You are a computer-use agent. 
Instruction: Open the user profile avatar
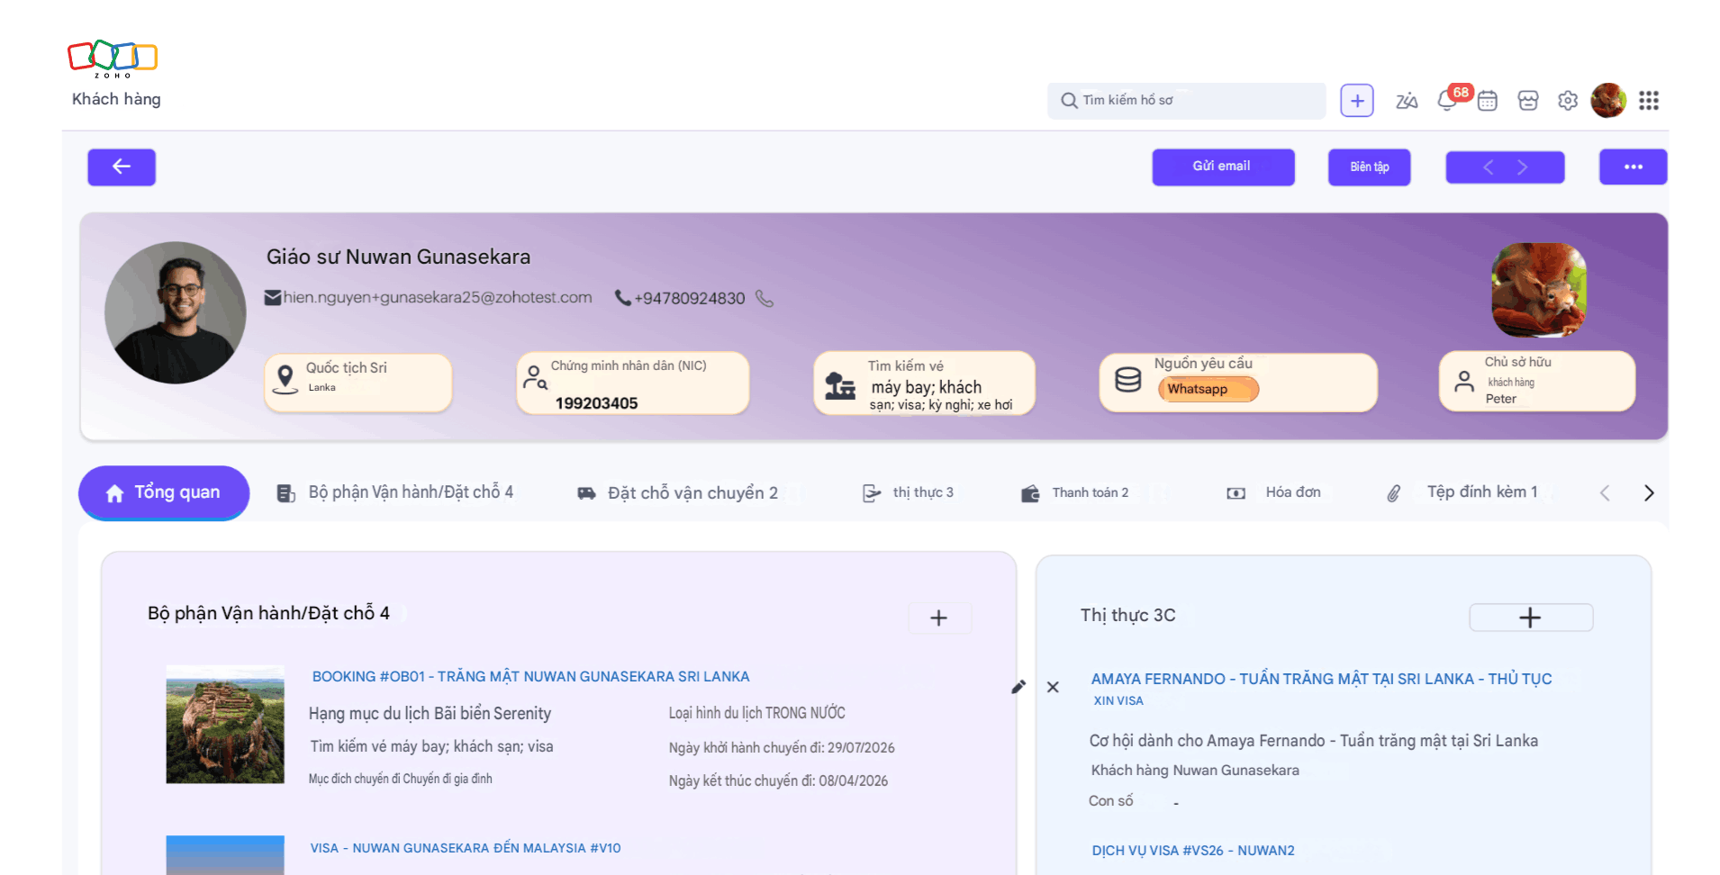point(1608,100)
